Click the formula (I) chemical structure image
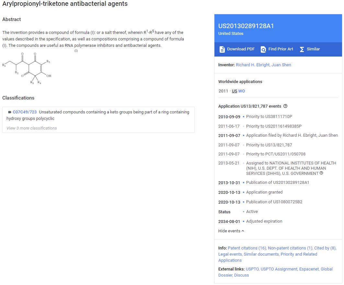344x285 pixels. click(x=27, y=68)
